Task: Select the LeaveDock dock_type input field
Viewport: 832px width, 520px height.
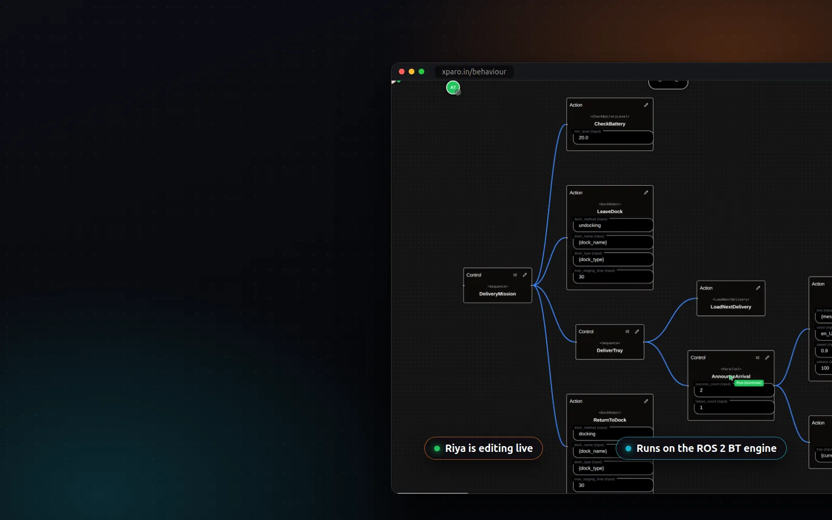Action: [613, 259]
